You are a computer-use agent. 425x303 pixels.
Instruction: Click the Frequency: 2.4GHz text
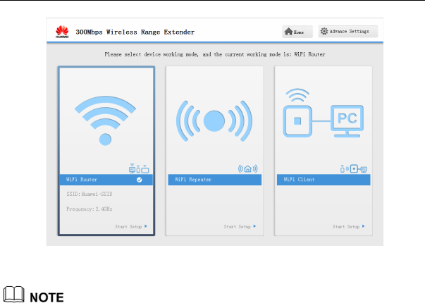pos(90,209)
